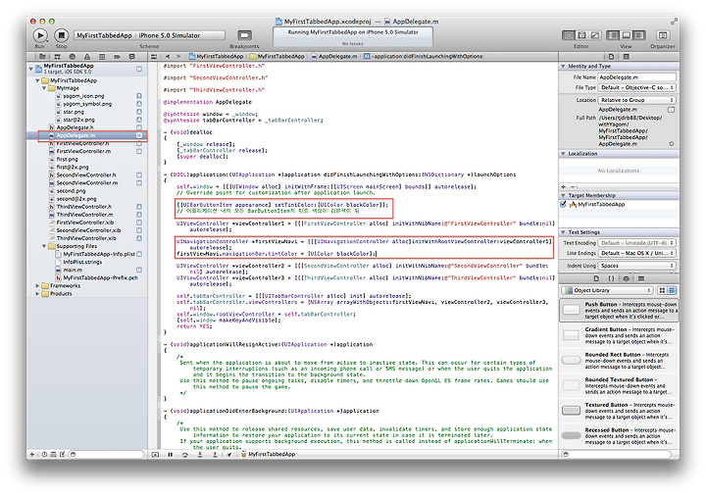This screenshot has width=706, height=496.
Task: Show the Debug navigator
Action: coord(102,57)
